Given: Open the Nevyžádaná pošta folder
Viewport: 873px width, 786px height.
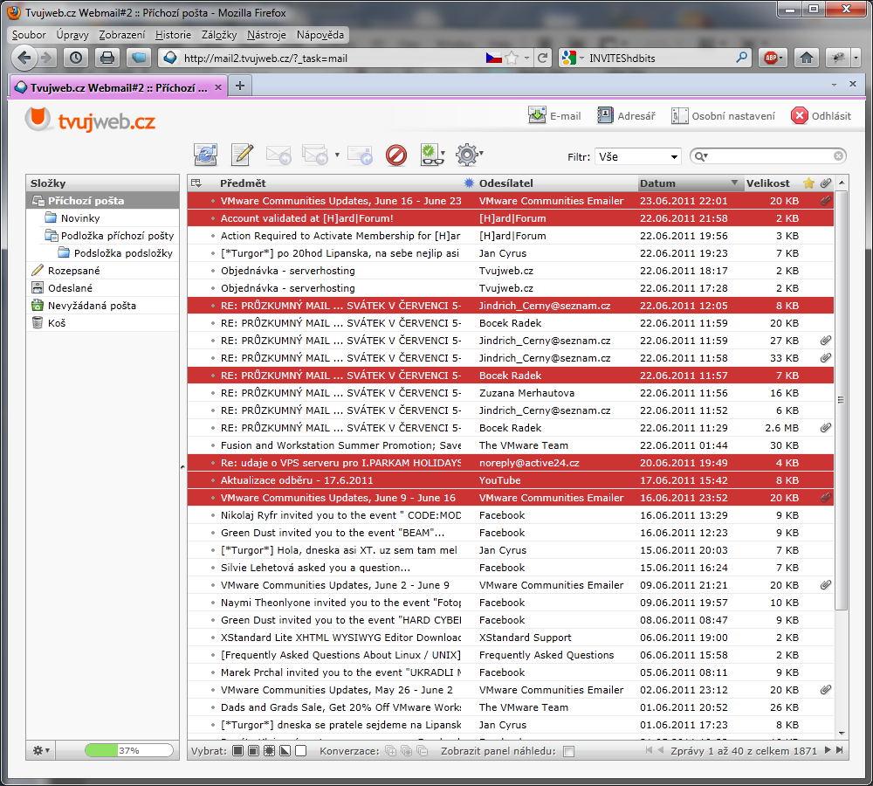Looking at the screenshot, I should point(92,306).
